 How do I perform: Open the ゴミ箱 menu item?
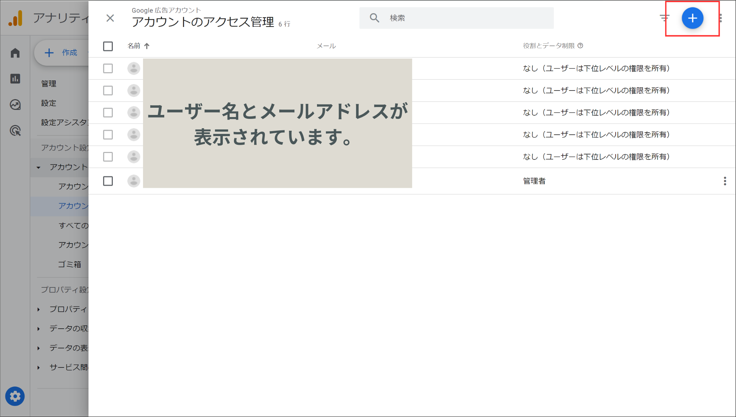click(x=70, y=264)
